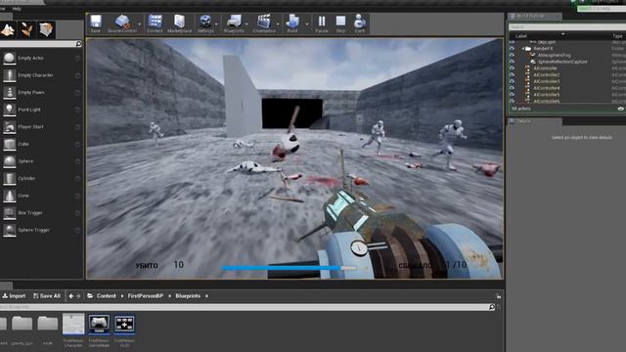
Task: Toggle visibility of the AIController actor
Action: (512, 68)
